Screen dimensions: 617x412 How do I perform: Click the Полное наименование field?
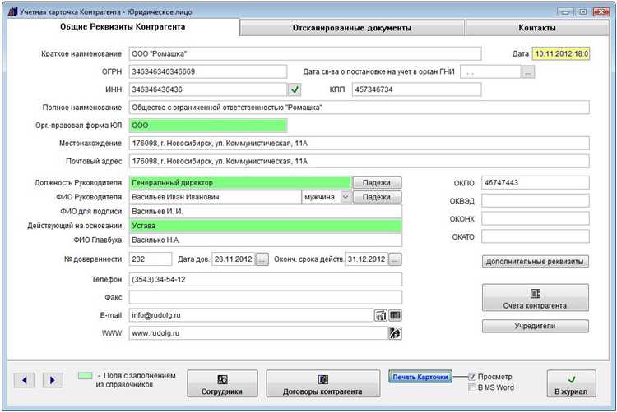pyautogui.click(x=359, y=108)
